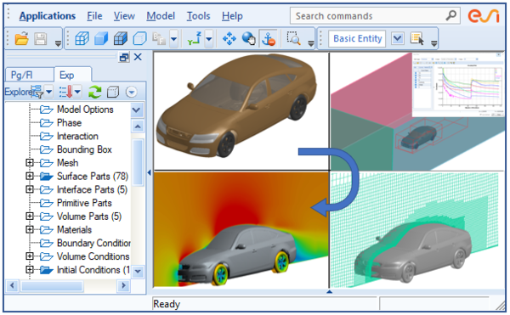Viewport: 510px width, 315px height.
Task: Click the search magnifier icon
Action: (x=451, y=15)
